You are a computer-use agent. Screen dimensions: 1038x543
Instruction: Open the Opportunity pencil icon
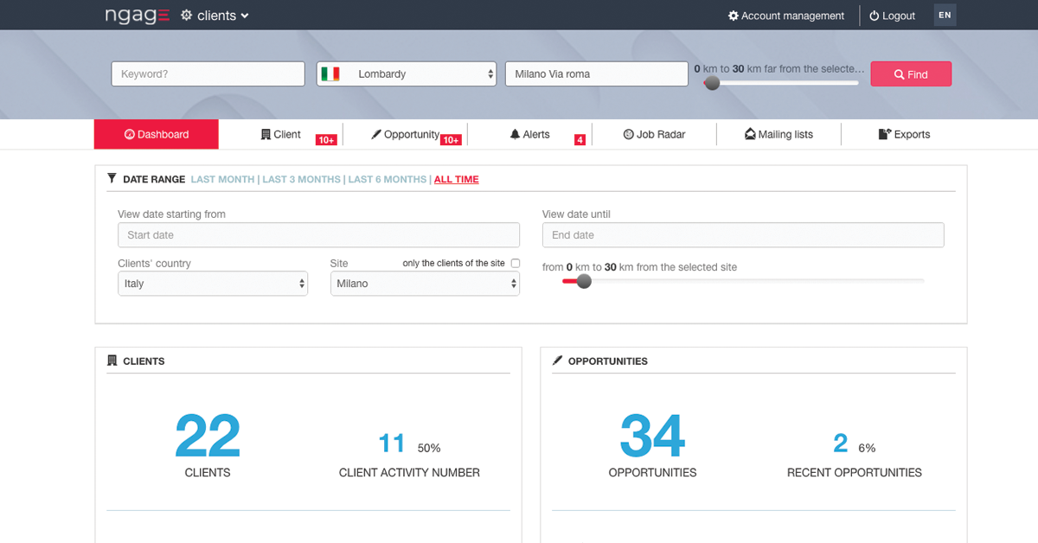378,134
